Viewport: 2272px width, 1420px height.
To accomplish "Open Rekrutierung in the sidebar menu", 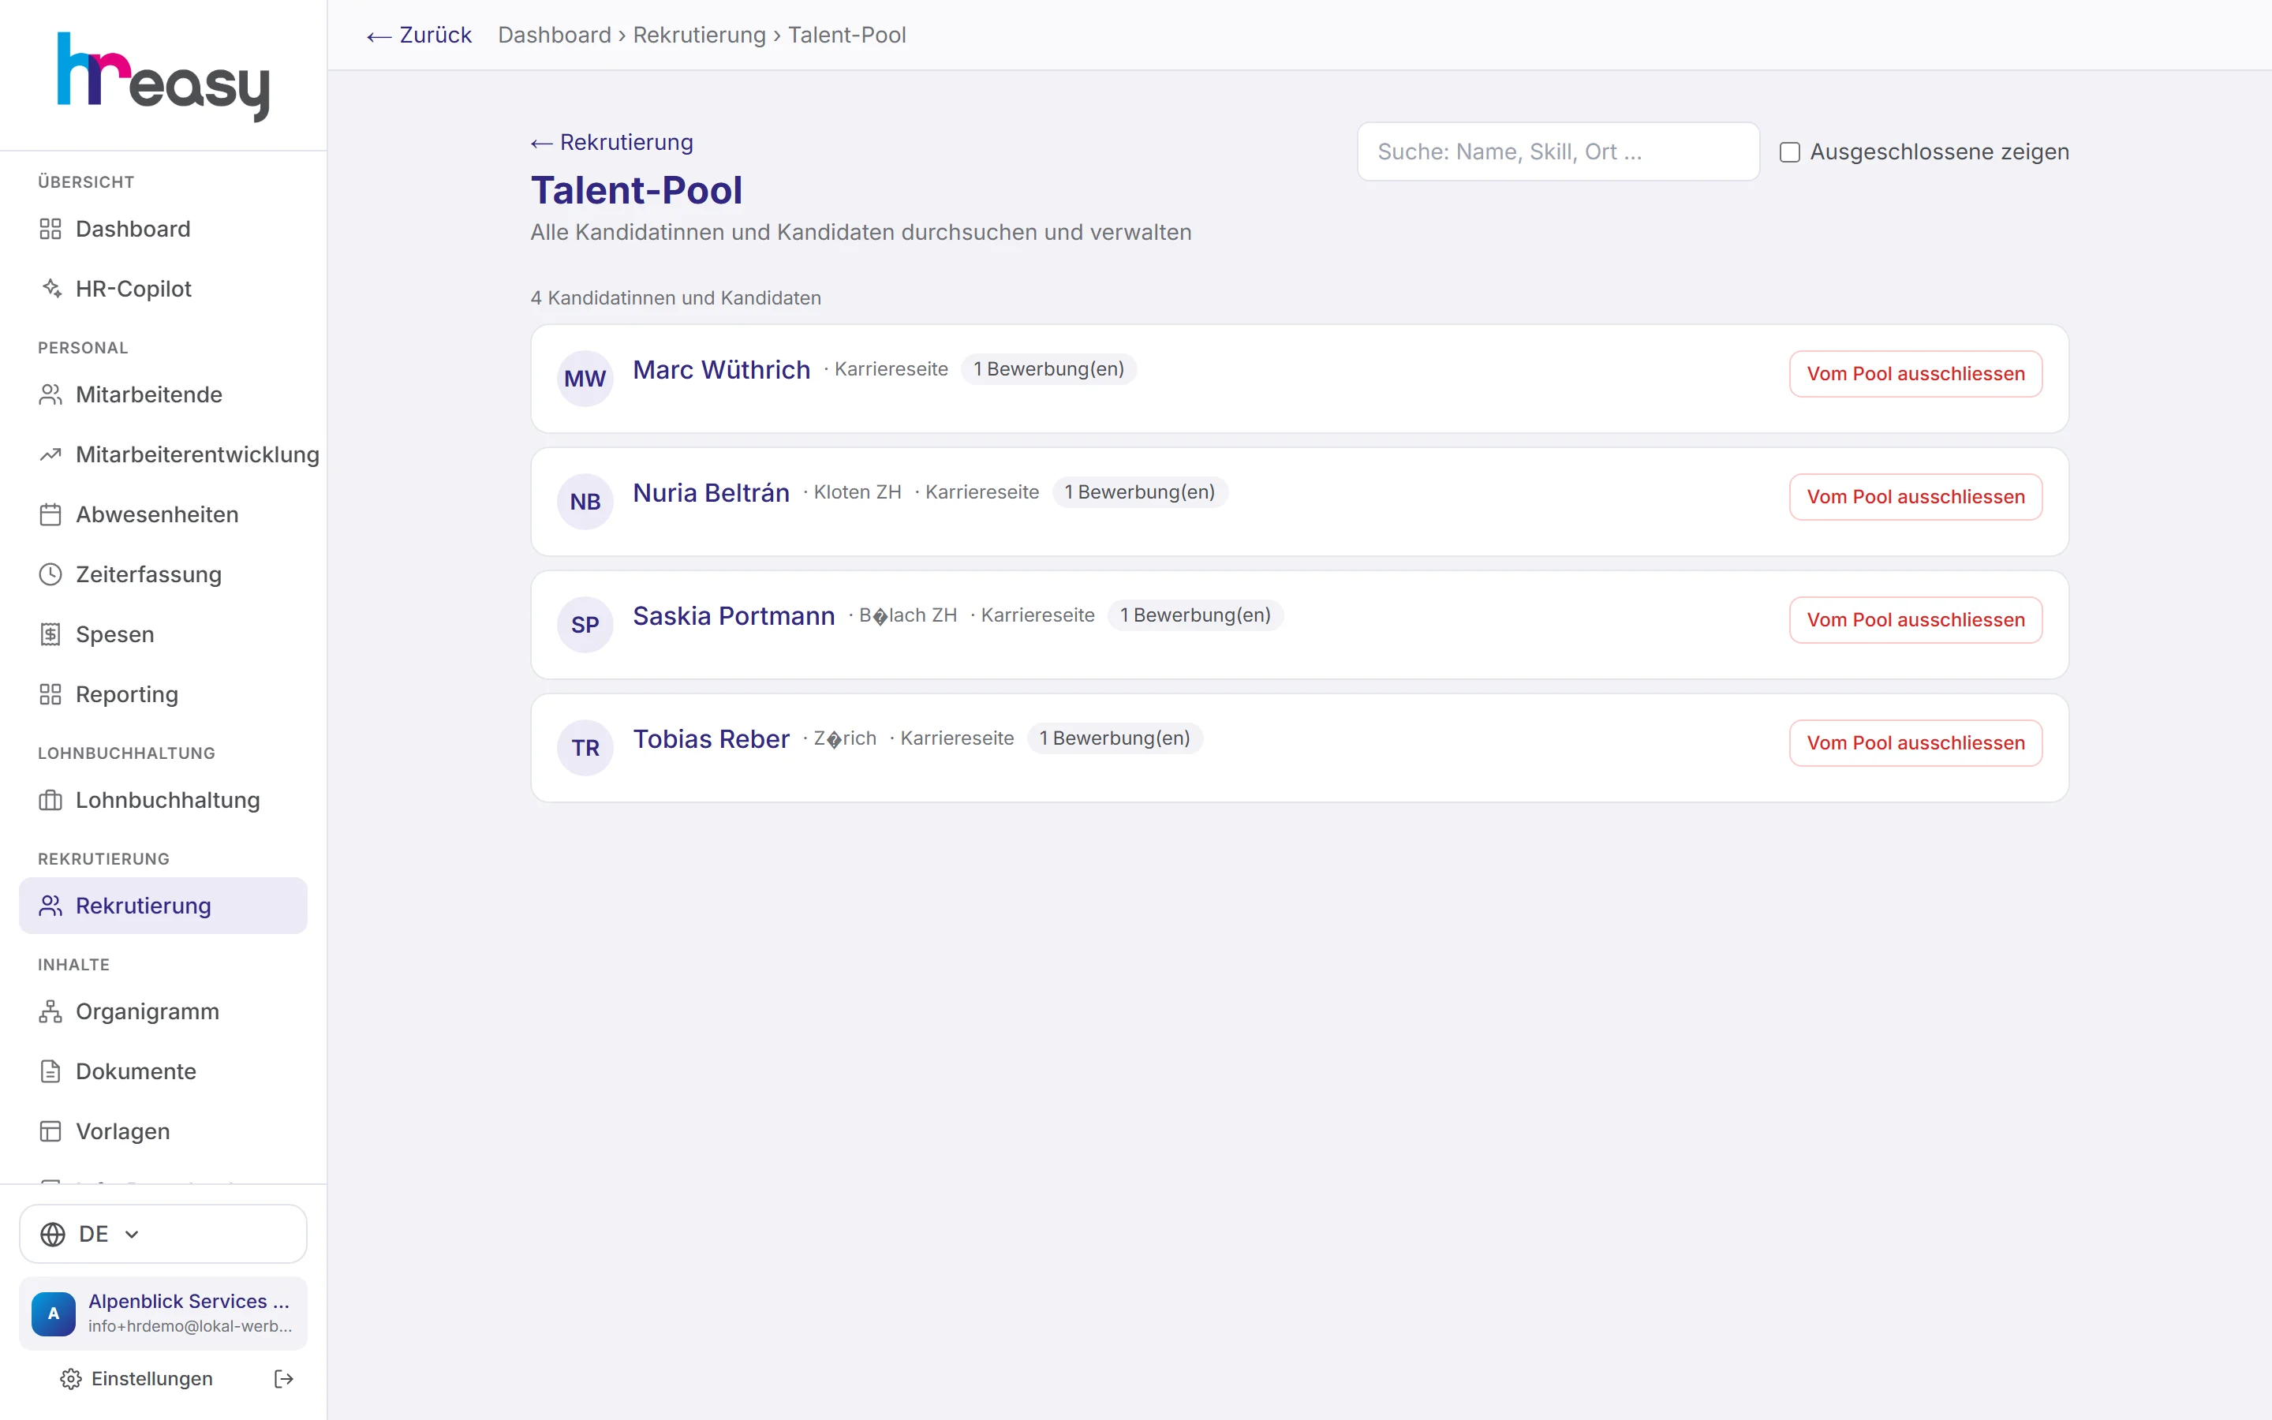I will pos(163,906).
